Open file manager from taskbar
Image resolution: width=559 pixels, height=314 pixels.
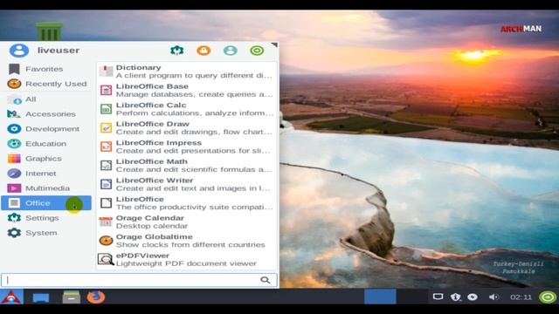tap(72, 297)
